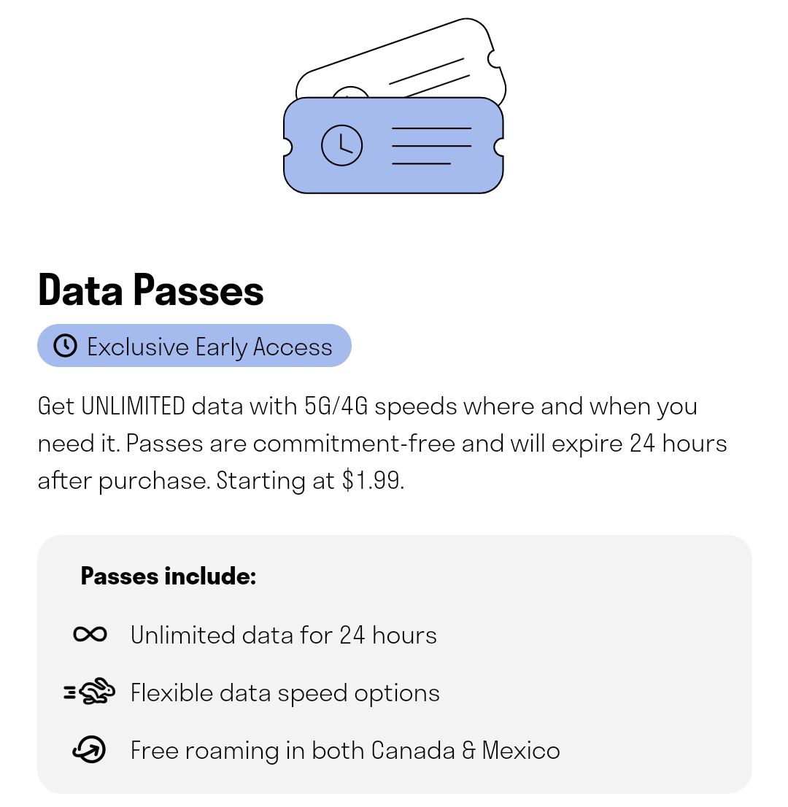Click the gray Passes include card background

(x=394, y=664)
